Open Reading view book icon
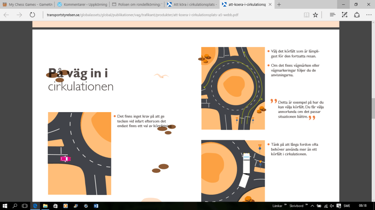The image size is (375, 210). click(307, 15)
